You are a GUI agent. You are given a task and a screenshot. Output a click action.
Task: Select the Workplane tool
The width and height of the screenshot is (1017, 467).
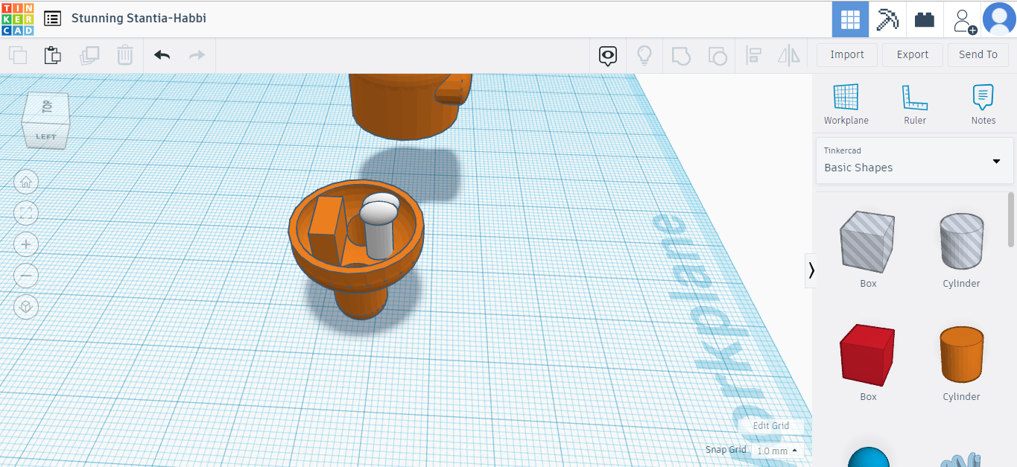coord(846,104)
